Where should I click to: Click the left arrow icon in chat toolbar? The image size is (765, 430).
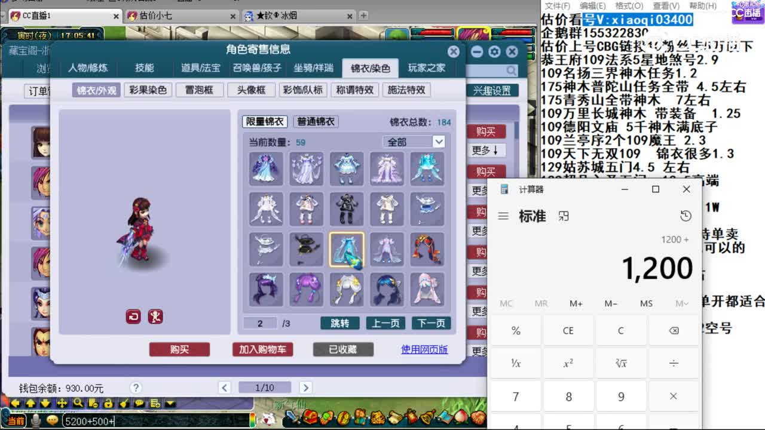tap(16, 403)
